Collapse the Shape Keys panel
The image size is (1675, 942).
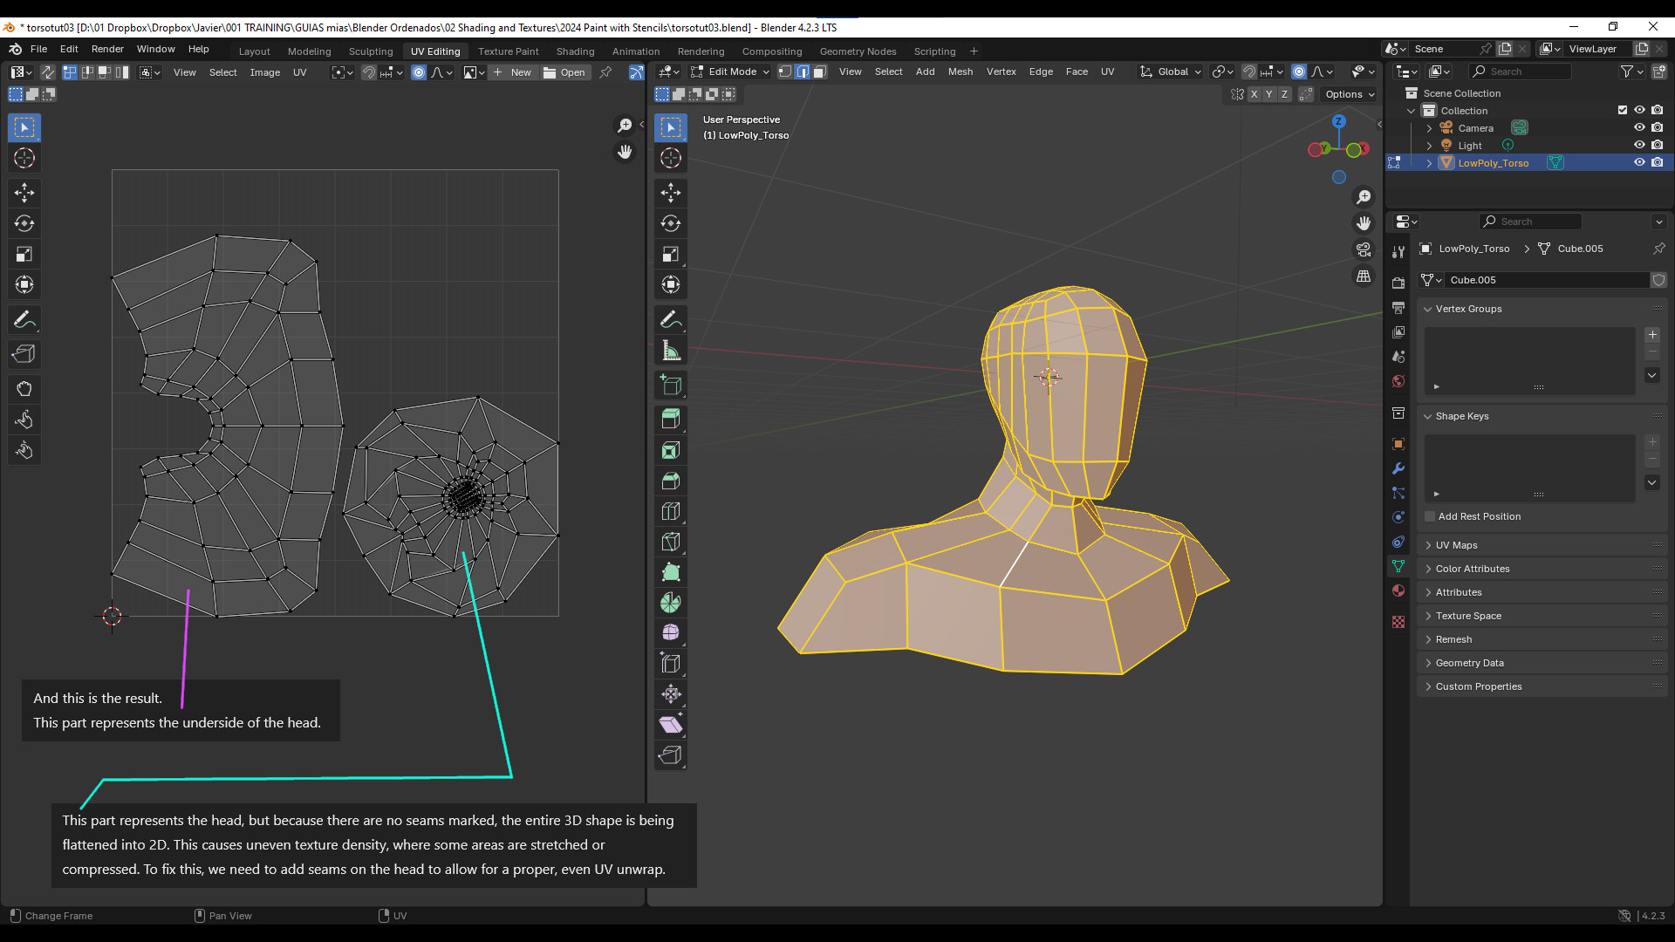(x=1542, y=416)
